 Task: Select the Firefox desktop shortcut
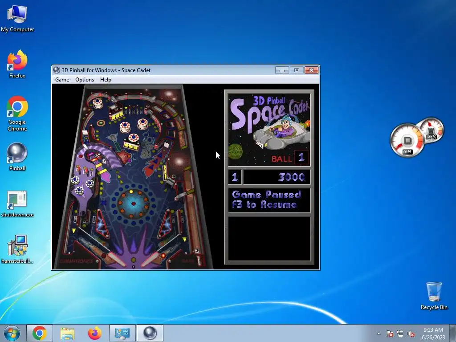17,64
